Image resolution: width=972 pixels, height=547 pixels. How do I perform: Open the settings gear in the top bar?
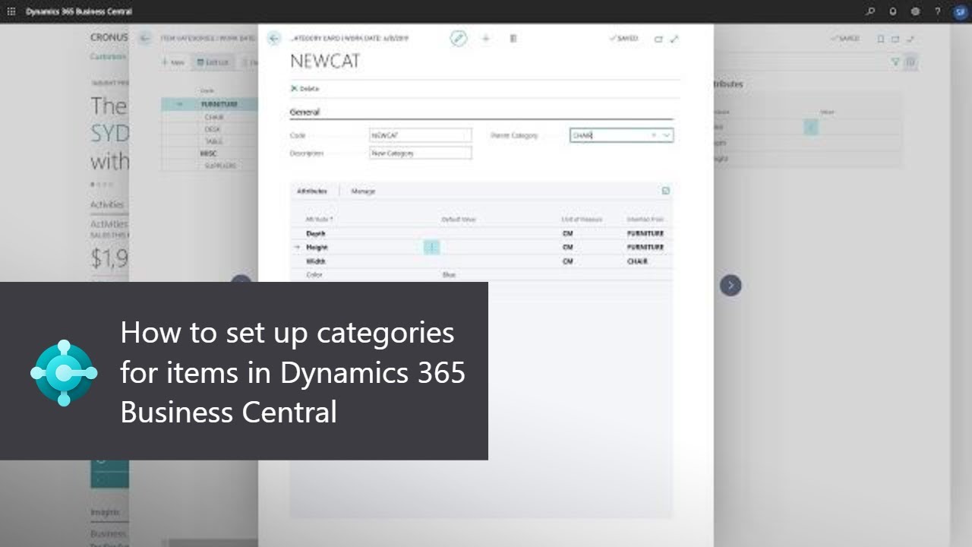pyautogui.click(x=915, y=11)
